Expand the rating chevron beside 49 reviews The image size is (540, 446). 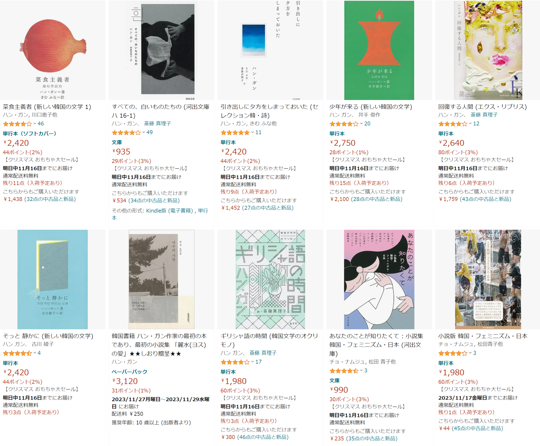144,132
